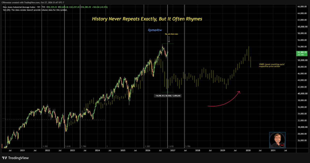This screenshot has width=310, height=163.
Task: Click the 36,000.00 price axis label
Action: pos(302,107)
